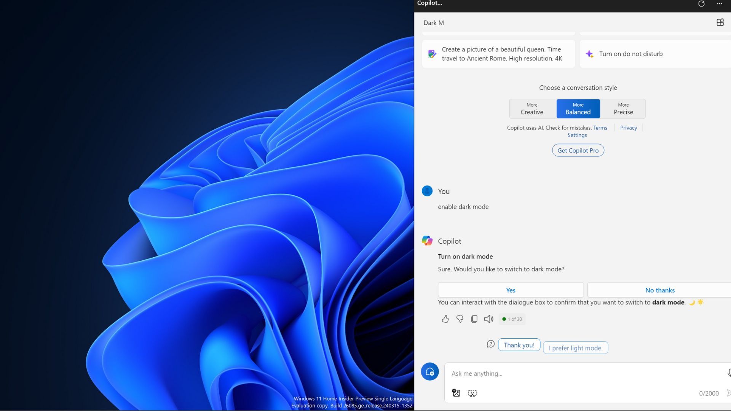Screen dimensions: 731x411
Task: Open the three-dot more options menu
Action: (719, 4)
